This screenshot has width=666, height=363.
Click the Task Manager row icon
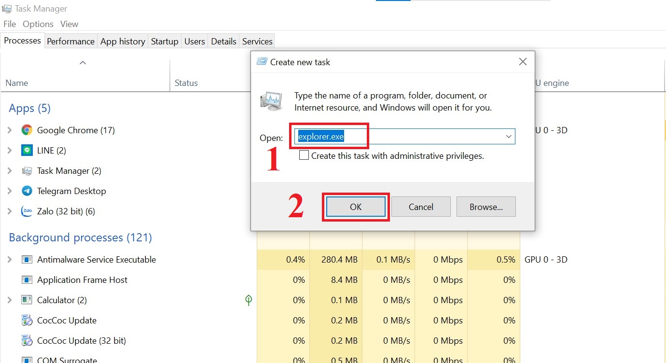pyautogui.click(x=27, y=170)
